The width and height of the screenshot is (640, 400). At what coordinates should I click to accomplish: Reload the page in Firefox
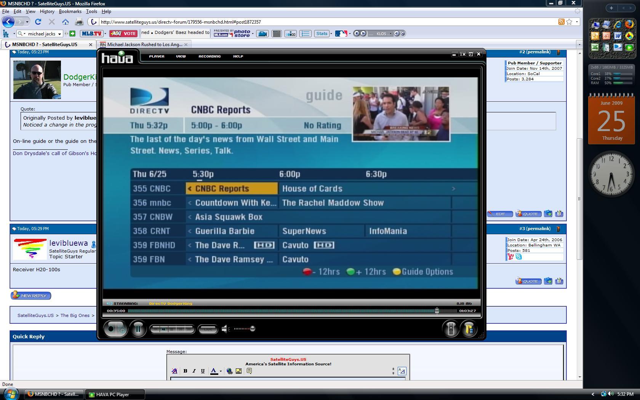click(38, 22)
